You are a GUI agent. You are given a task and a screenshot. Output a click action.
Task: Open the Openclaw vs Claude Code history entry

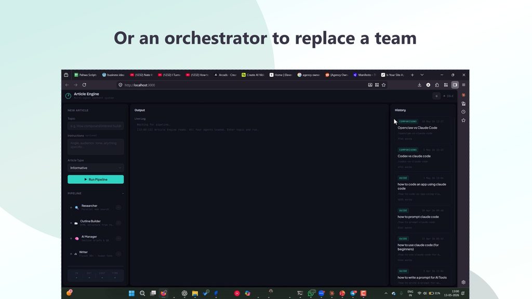424,130
